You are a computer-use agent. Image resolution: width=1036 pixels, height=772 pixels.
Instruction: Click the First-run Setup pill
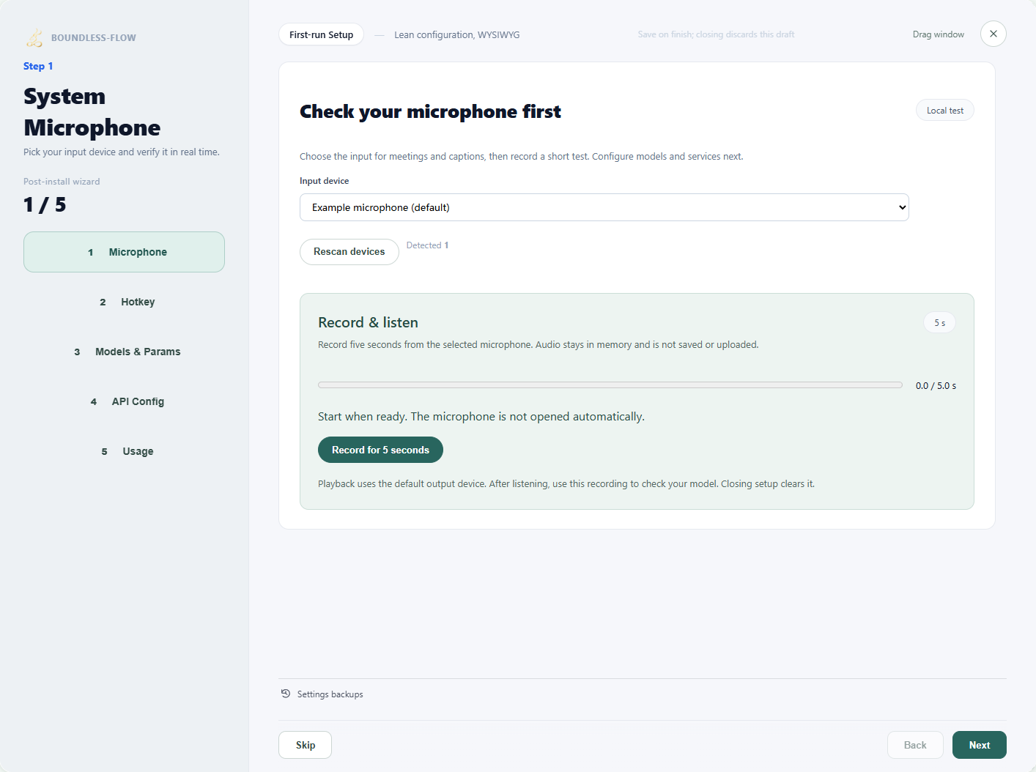pyautogui.click(x=321, y=34)
